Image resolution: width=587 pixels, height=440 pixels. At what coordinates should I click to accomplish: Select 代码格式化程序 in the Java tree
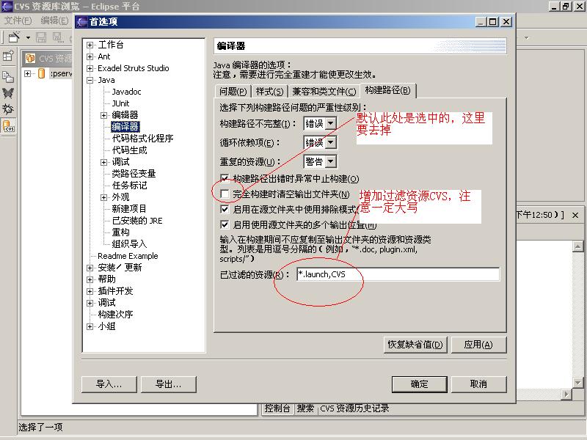(142, 139)
